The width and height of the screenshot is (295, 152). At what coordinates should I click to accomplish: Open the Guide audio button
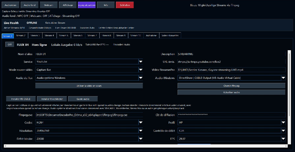coord(83,99)
